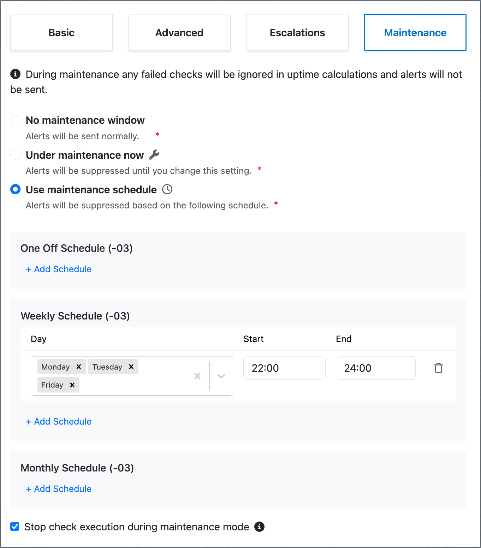This screenshot has height=548, width=481.
Task: Click the clock icon beside Use maintenance schedule
Action: [x=167, y=189]
